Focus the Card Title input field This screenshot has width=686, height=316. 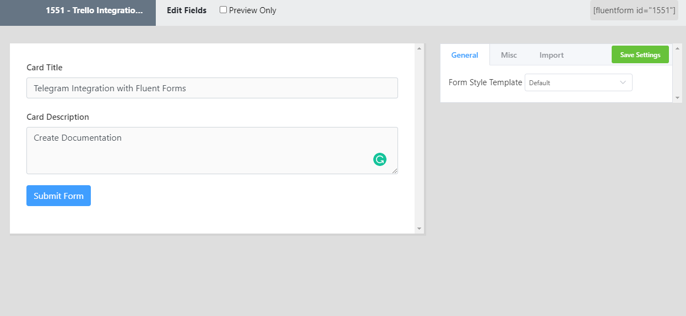(212, 88)
